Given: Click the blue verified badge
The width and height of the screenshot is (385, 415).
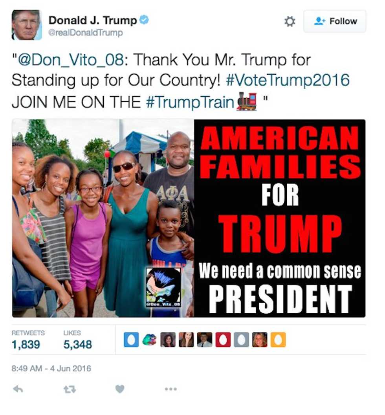Looking at the screenshot, I should 144,20.
